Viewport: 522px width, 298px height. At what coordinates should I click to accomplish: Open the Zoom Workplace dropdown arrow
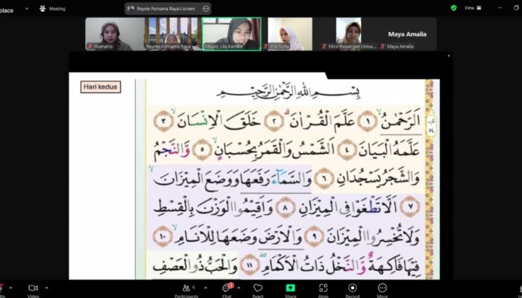point(27,9)
